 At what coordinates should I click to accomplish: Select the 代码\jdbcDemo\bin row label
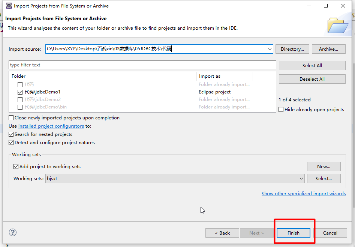45,107
